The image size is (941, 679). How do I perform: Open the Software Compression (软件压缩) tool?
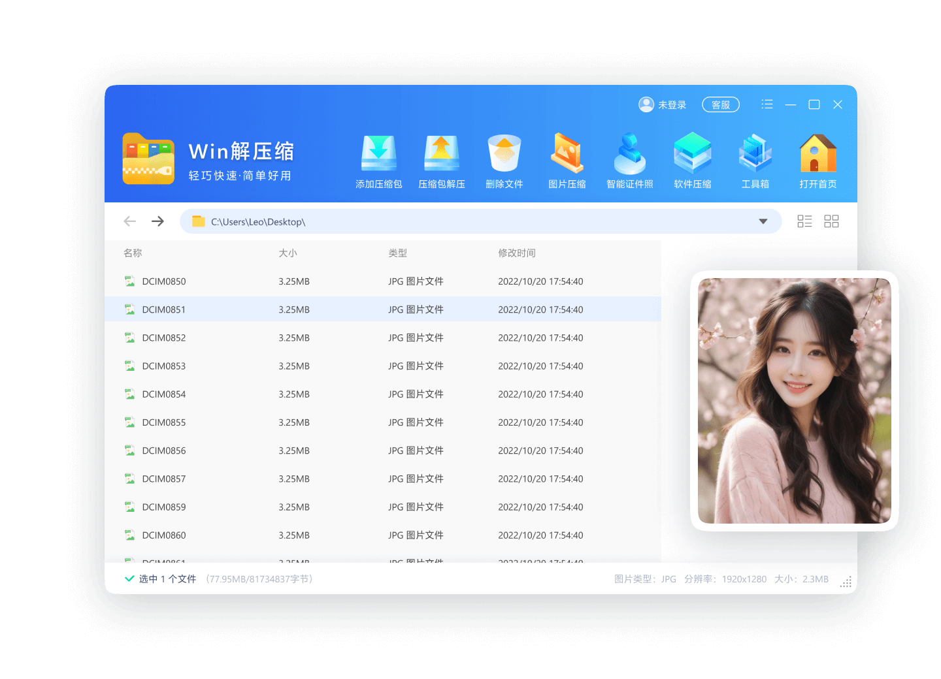click(x=692, y=154)
